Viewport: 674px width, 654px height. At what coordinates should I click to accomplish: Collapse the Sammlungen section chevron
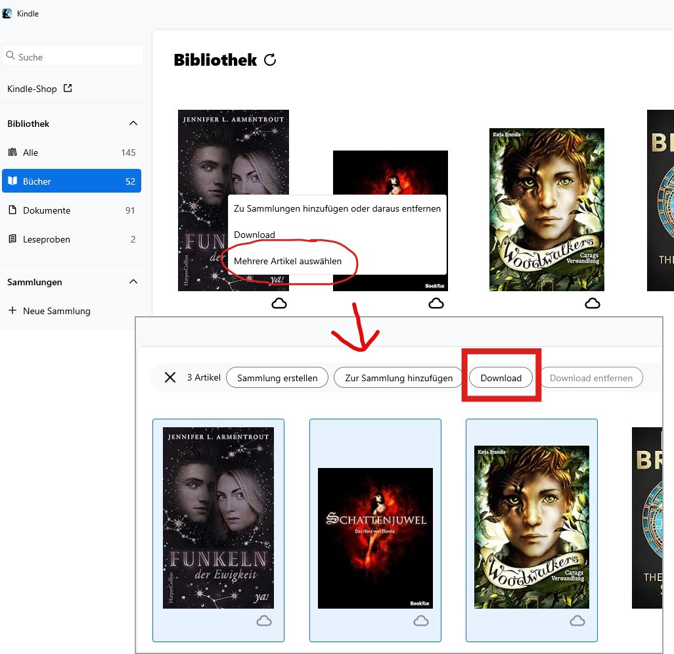[133, 281]
